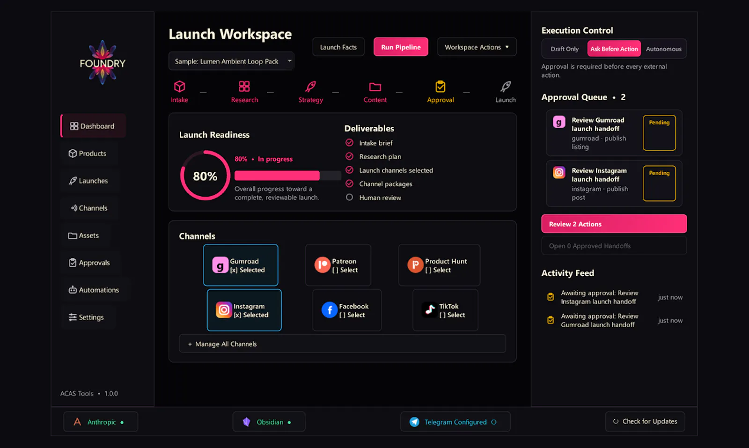Click the 80% launch readiness progress bar
Viewport: 749px width, 448px height.
[x=287, y=176]
